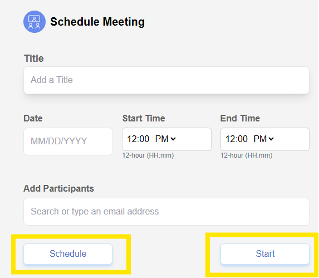
Task: Expand the End Time AM/PM dropdown
Action: 264,139
